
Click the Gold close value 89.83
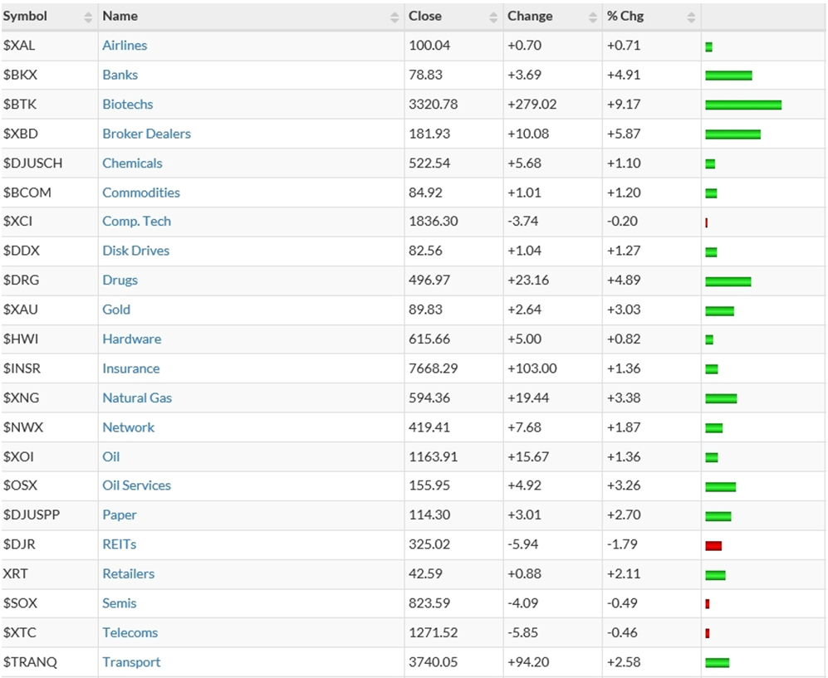[425, 310]
